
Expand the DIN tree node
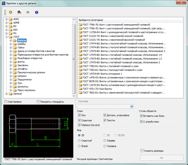(x=6, y=30)
